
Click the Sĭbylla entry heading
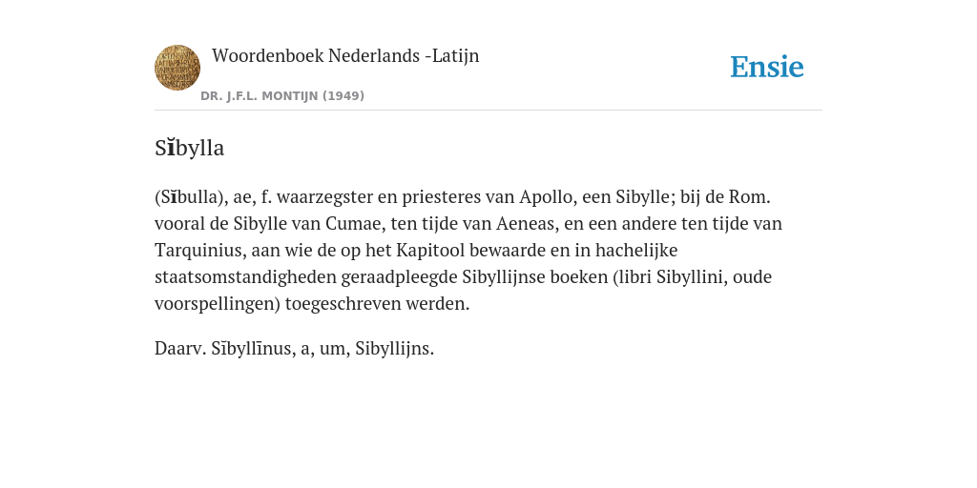(x=190, y=148)
